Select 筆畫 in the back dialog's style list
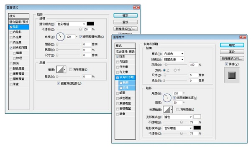This screenshot has height=151, width=251. tap(16, 84)
